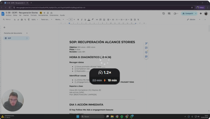Open the Compartir dropdown arrow
Screen dimensions: 210x119
point(196,13)
